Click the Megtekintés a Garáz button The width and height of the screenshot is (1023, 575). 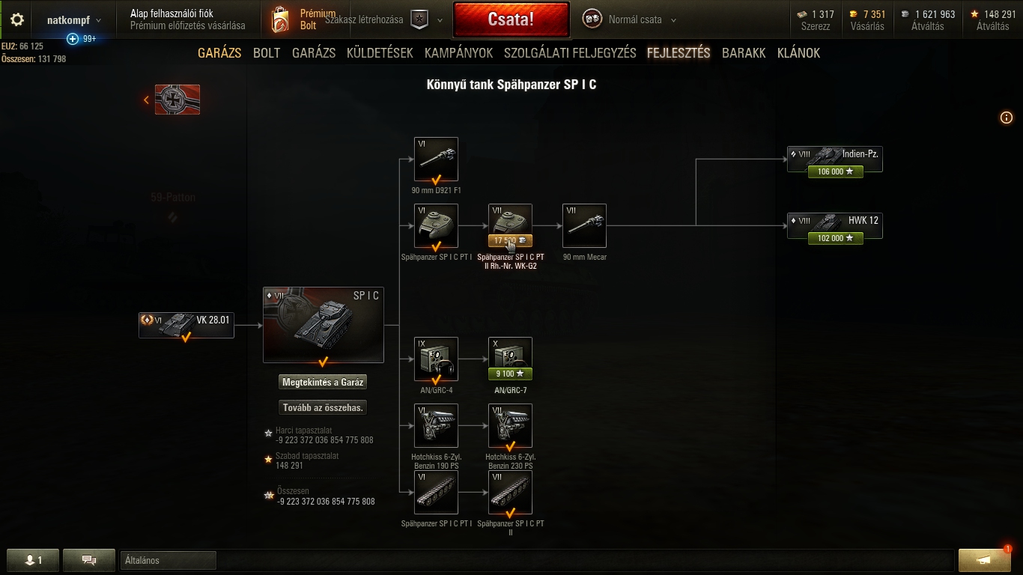point(323,382)
